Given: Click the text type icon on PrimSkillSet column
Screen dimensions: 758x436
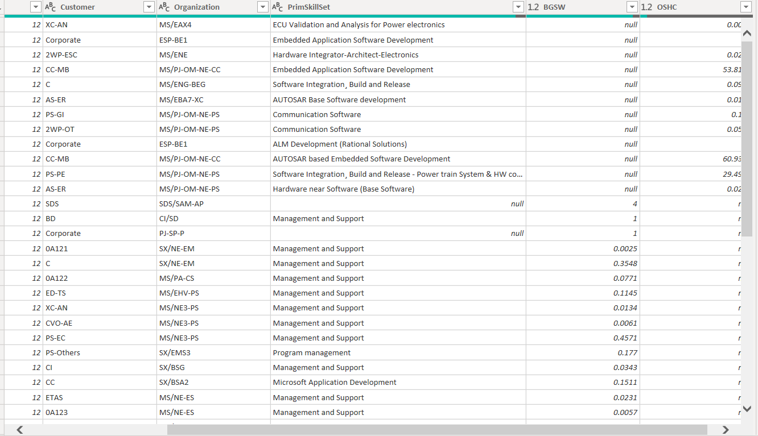Looking at the screenshot, I should click(278, 7).
